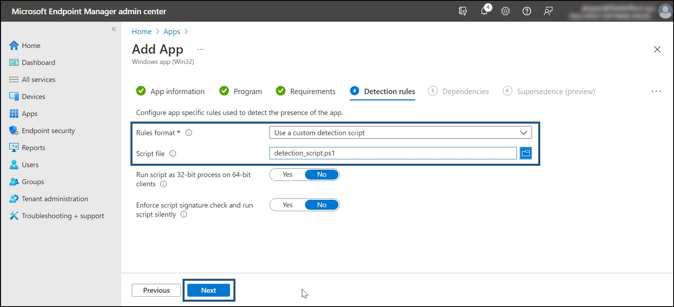Browse for a script file with folder icon
674x307 pixels.
pos(526,153)
